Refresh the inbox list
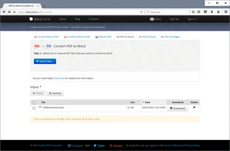Image resolution: width=230 pixels, height=151 pixels. click(55, 93)
